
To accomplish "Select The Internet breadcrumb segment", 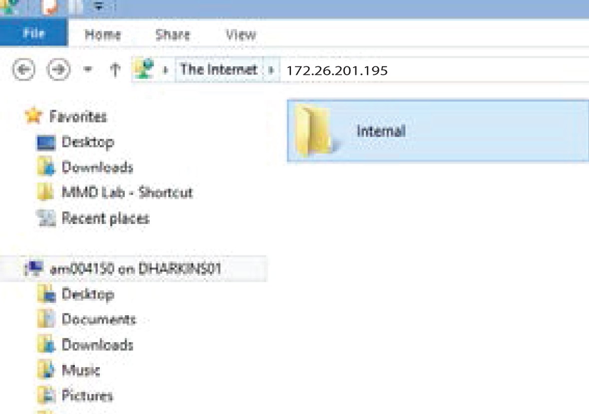I will click(x=219, y=69).
